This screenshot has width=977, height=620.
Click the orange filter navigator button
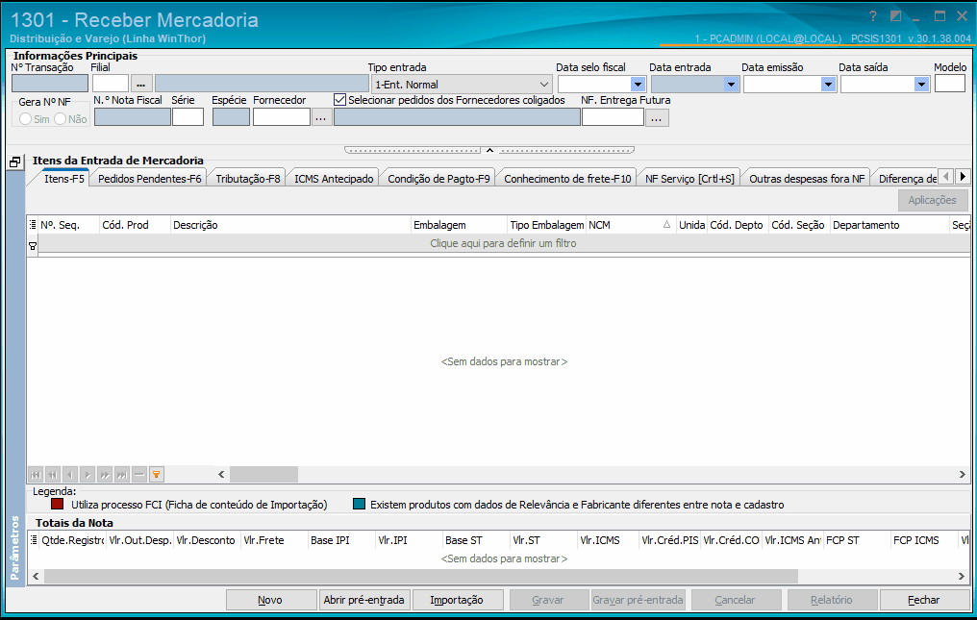click(x=157, y=475)
